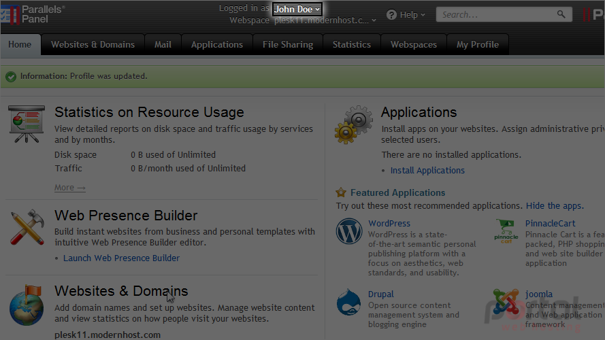Click inside the Search input field
Image resolution: width=605 pixels, height=340 pixels.
(496, 15)
